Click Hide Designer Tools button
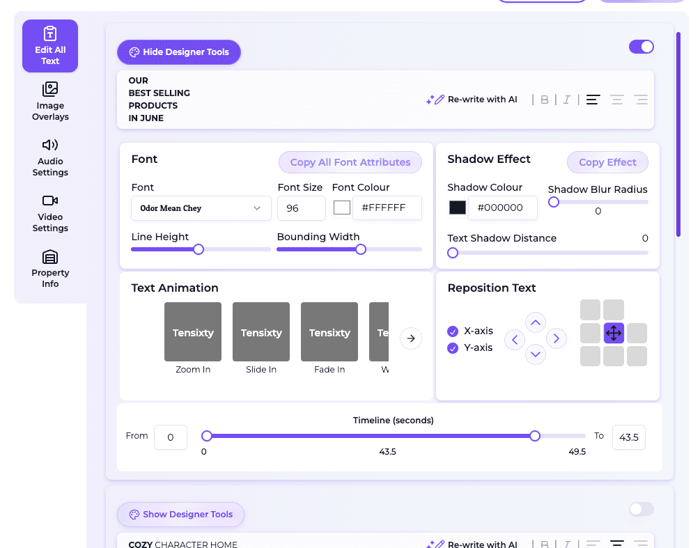This screenshot has height=548, width=700. click(179, 52)
